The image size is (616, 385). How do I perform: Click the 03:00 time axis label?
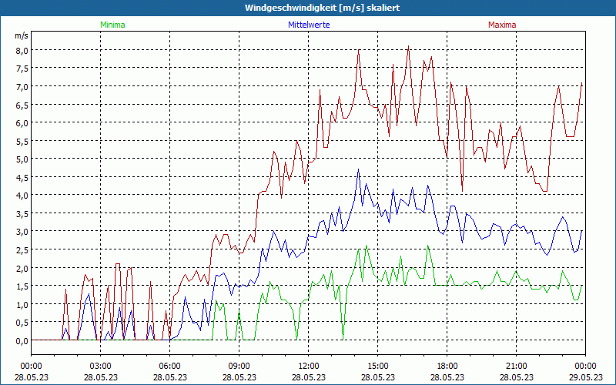pos(101,367)
